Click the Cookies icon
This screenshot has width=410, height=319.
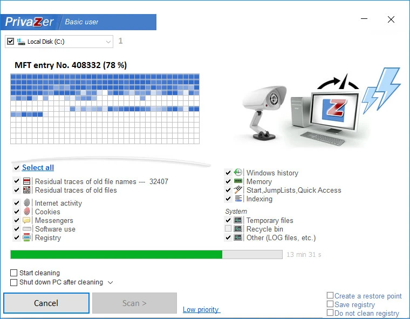27,212
